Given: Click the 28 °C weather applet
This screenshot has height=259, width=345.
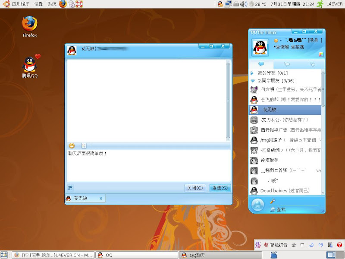Looking at the screenshot, I should point(258,4).
